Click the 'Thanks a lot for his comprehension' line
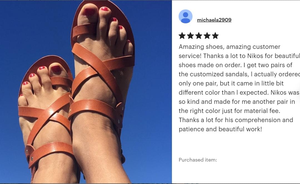The width and height of the screenshot is (300, 184). click(236, 120)
